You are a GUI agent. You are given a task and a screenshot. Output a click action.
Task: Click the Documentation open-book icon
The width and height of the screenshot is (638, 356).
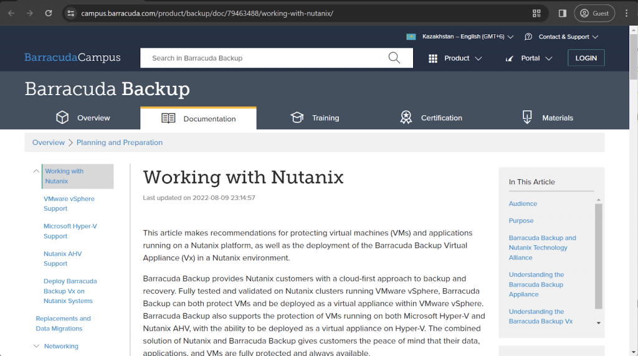pos(168,118)
